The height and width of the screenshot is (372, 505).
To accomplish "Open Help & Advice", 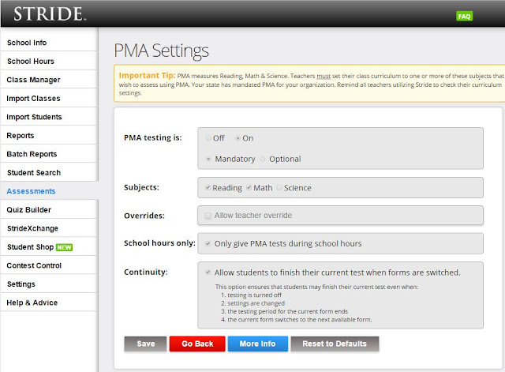I will (x=49, y=302).
